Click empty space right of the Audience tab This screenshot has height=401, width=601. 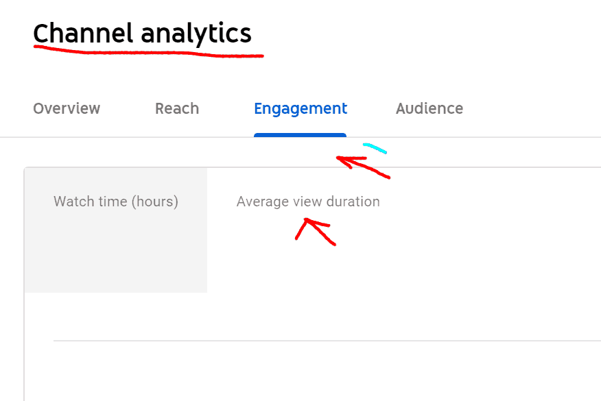[x=535, y=108]
